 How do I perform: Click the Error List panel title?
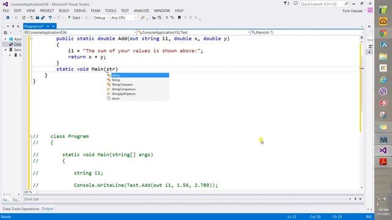pos(32,199)
